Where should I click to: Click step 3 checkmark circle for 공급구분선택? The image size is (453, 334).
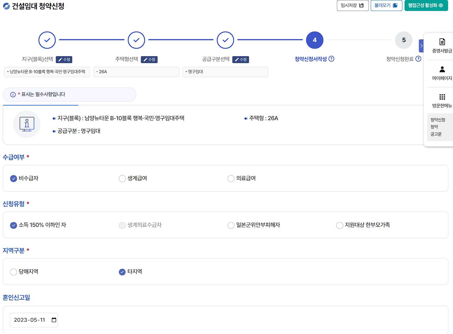(x=225, y=40)
